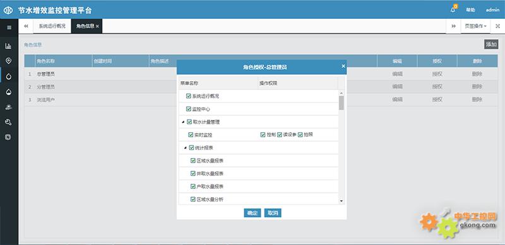The height and width of the screenshot is (245, 505).
Task: Open the half-filled water drop sidebar icon
Action: pyautogui.click(x=8, y=92)
